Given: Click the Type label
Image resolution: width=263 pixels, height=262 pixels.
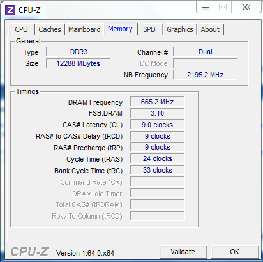Looking at the screenshot, I should [x=31, y=52].
